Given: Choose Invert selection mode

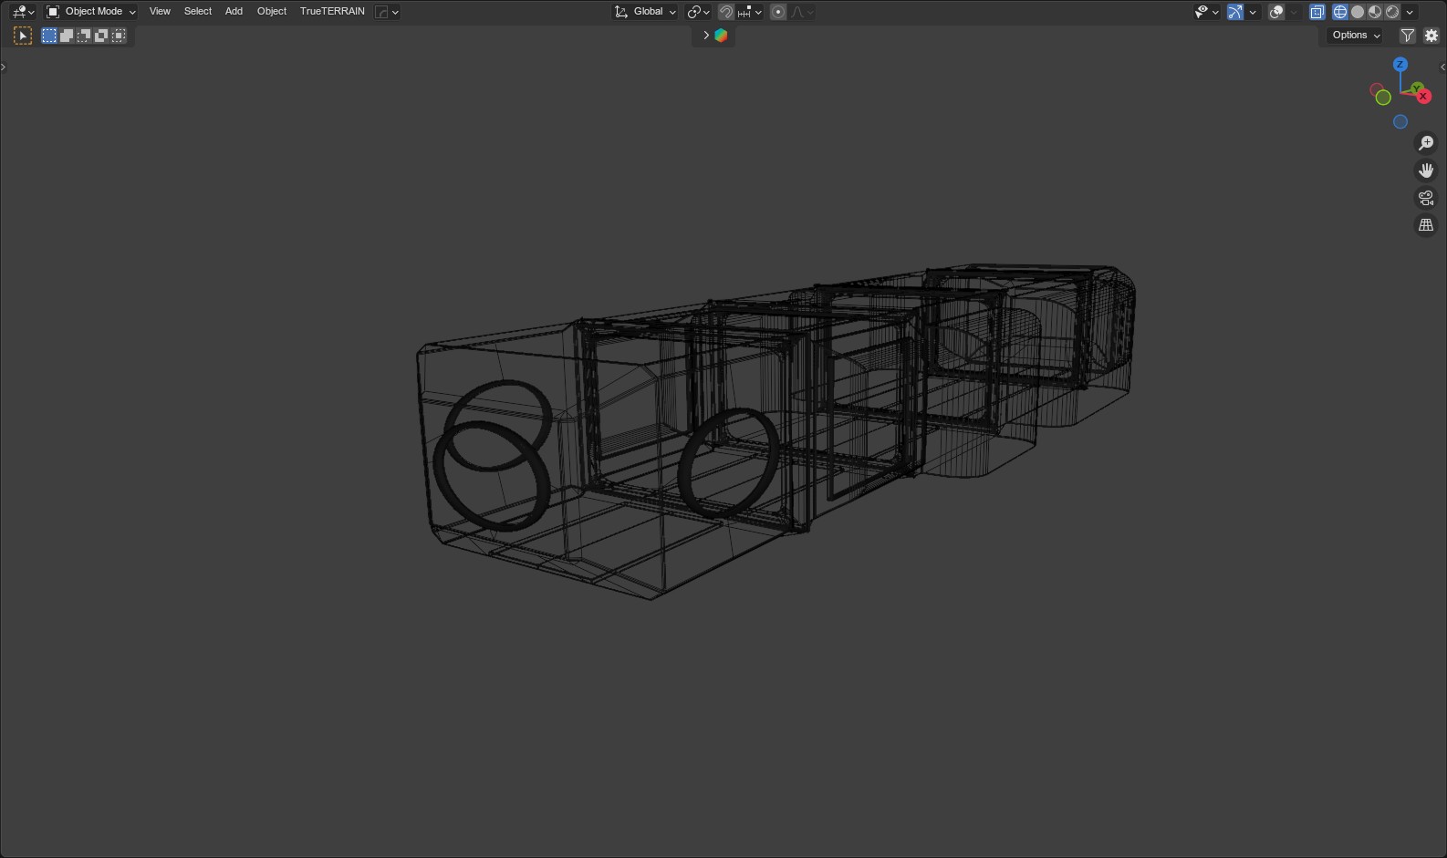Looking at the screenshot, I should click(101, 36).
